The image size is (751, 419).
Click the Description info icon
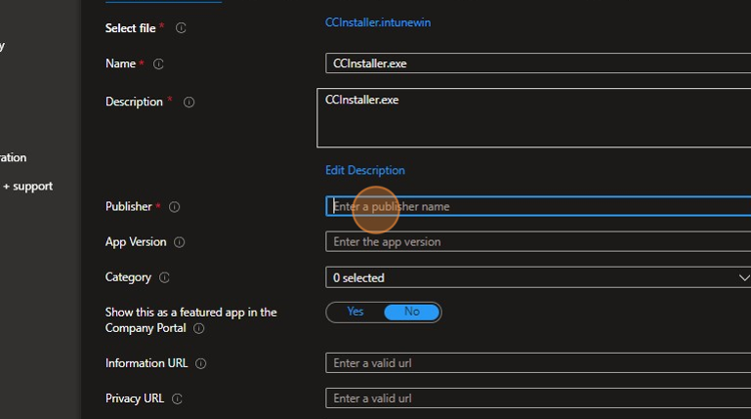(x=189, y=102)
